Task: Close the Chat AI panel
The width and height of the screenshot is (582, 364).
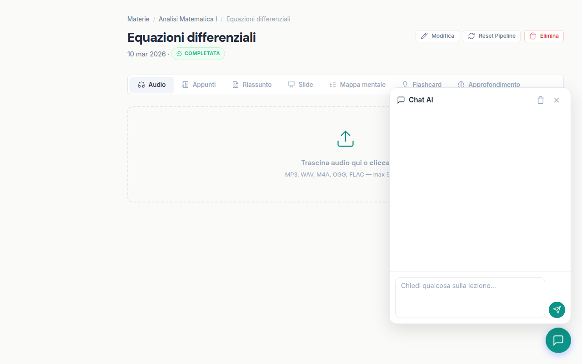Action: (556, 100)
